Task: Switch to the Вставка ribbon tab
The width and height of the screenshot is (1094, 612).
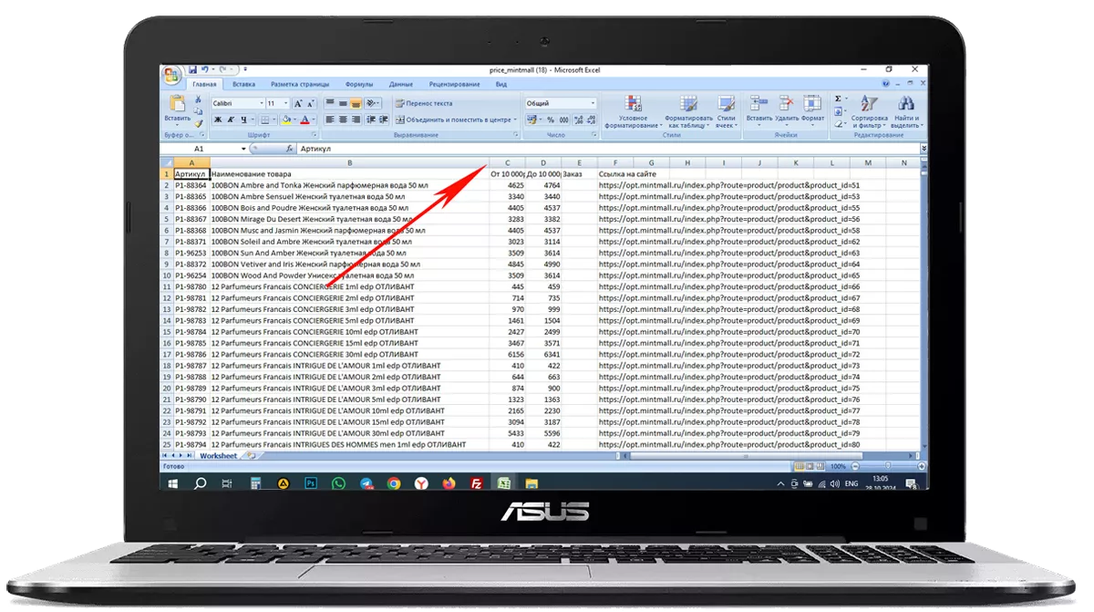Action: (x=243, y=84)
